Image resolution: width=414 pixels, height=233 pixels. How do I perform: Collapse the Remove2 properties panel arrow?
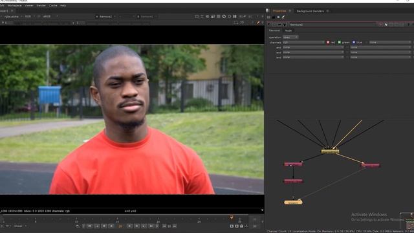(x=270, y=25)
